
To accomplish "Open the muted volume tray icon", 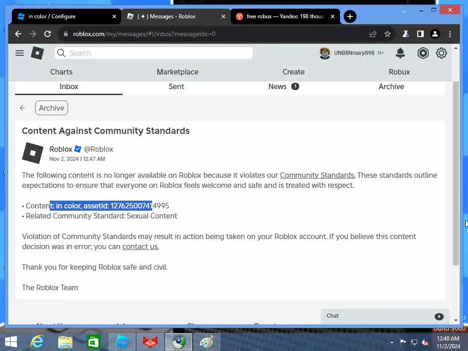I will (x=425, y=342).
